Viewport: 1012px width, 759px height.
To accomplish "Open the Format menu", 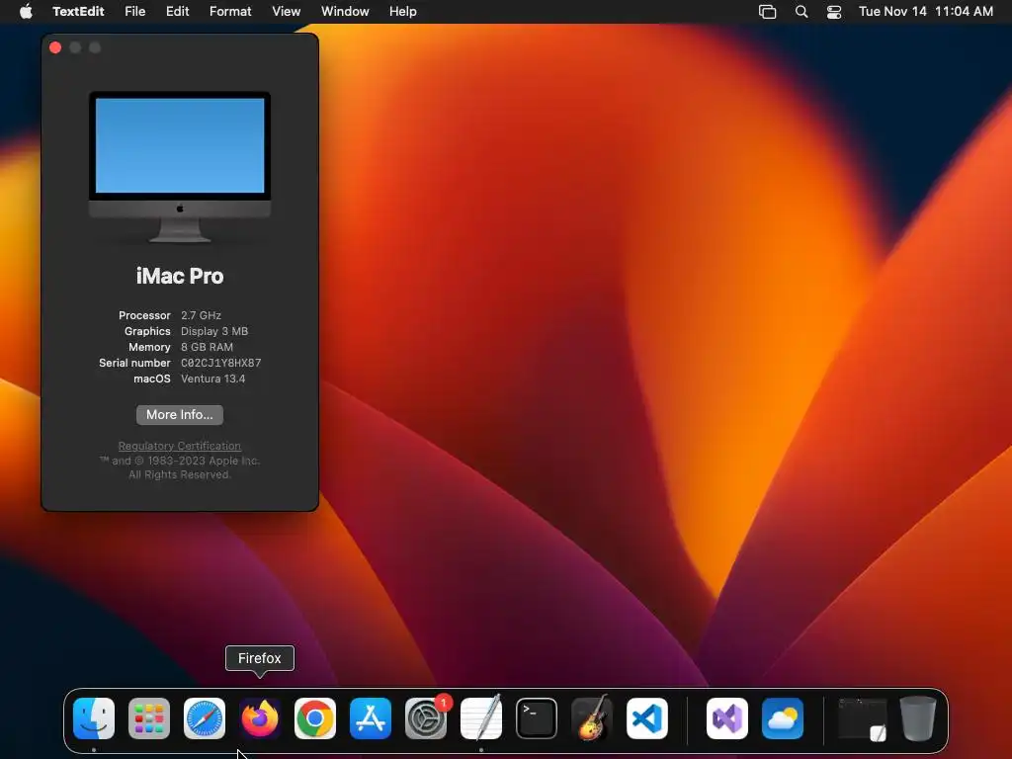I will pos(230,11).
